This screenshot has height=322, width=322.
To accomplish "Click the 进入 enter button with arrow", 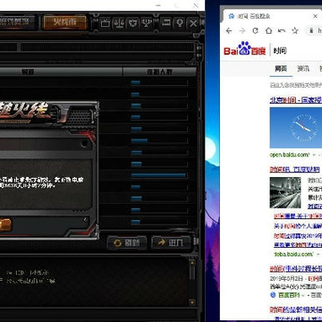I will coord(171,242).
